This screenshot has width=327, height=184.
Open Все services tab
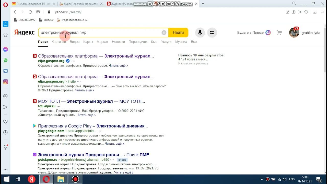tap(194, 42)
